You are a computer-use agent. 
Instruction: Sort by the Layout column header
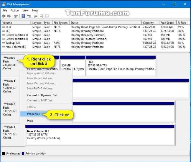(x=37, y=23)
